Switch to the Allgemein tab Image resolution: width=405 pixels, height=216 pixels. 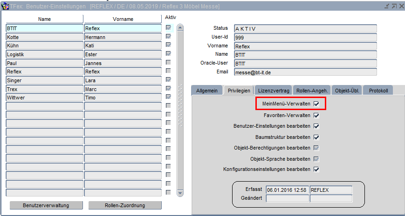(x=206, y=91)
